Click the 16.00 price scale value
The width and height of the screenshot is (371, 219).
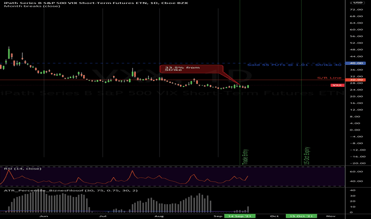pos(356,103)
